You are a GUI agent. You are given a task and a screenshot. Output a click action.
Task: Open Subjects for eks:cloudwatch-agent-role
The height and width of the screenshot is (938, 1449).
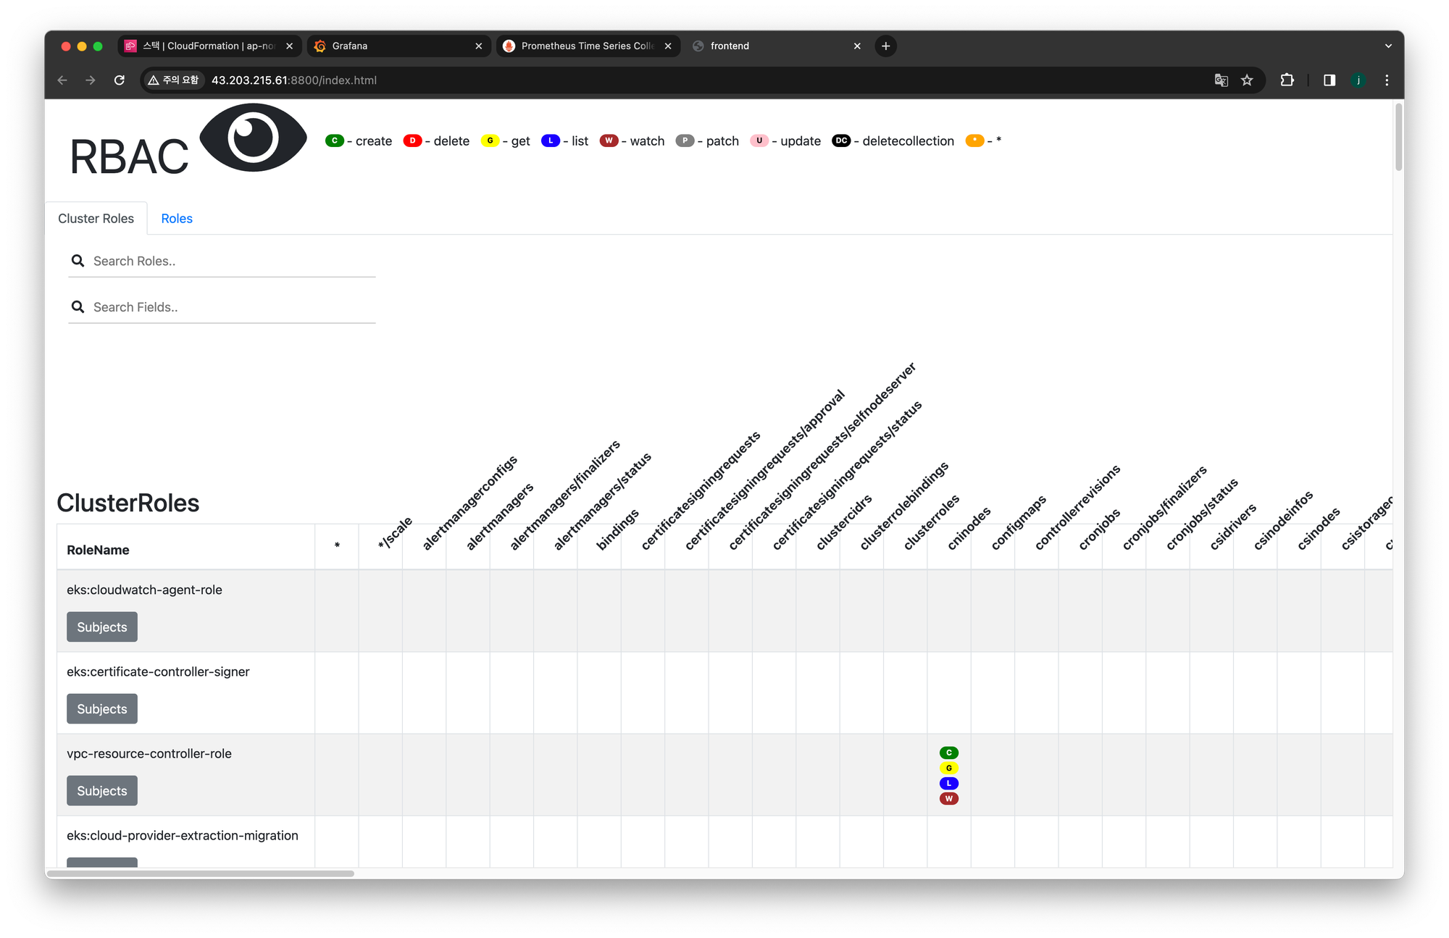(x=102, y=627)
